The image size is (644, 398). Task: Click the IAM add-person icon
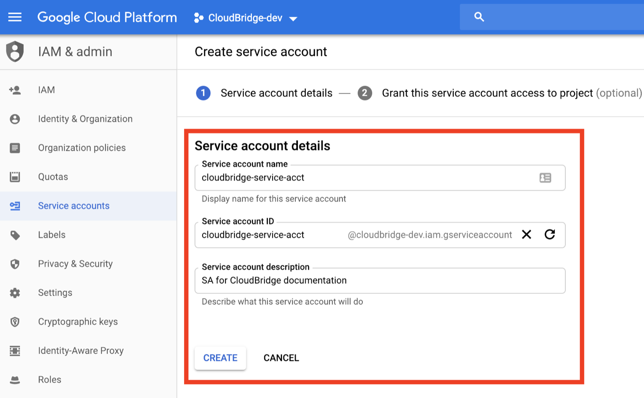coord(15,90)
